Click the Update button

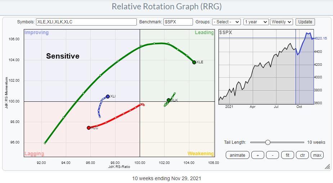[x=305, y=22]
